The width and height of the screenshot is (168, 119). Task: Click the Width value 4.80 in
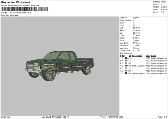164,10
